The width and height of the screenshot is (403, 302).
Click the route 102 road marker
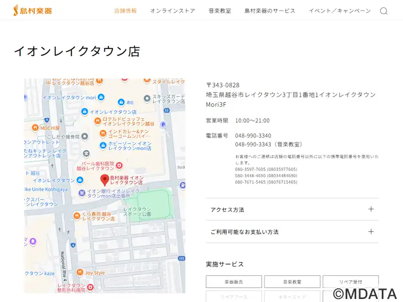[x=181, y=258]
